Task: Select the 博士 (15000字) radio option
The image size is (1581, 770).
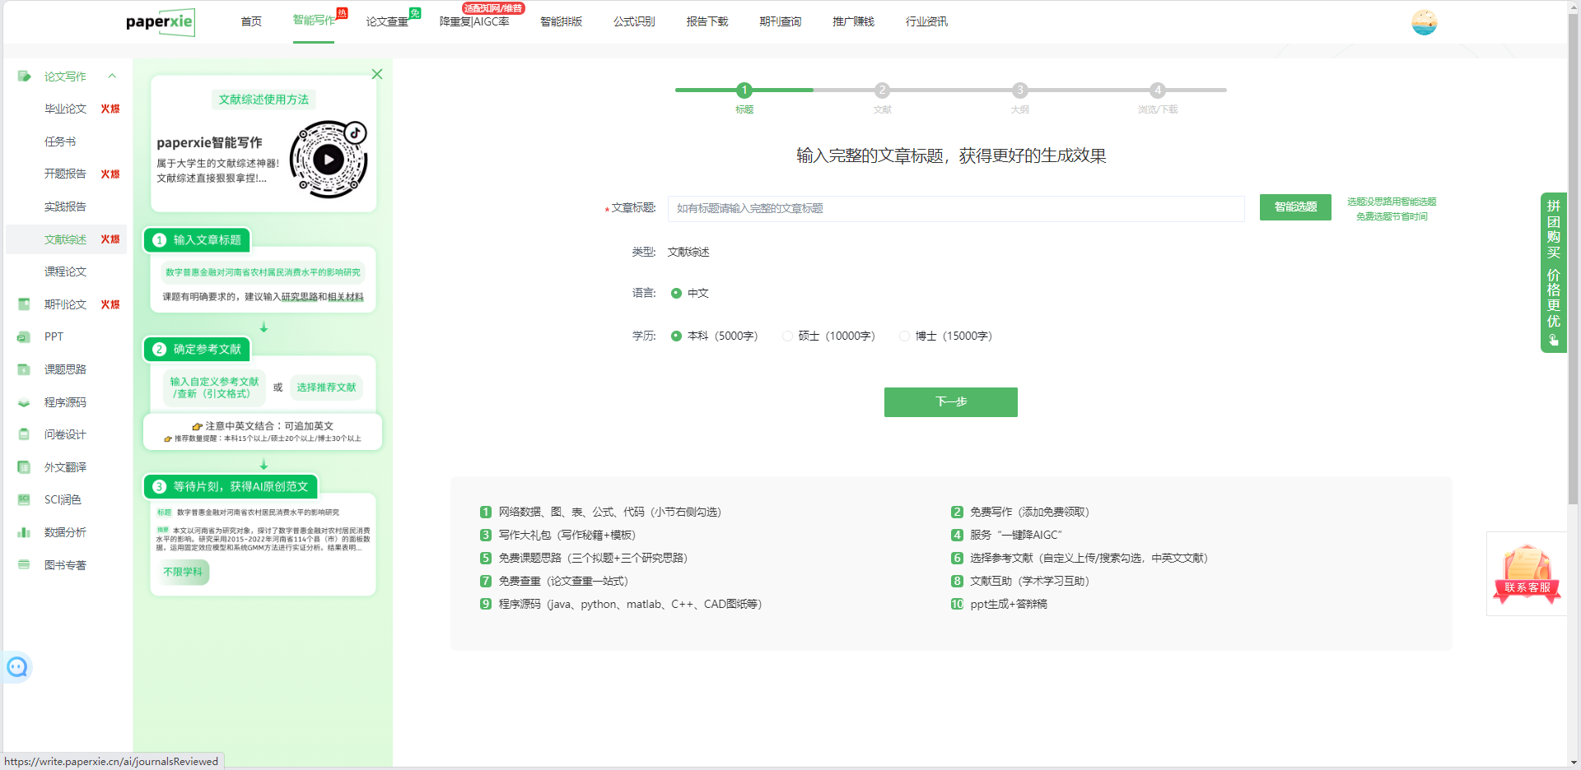Action: (x=904, y=336)
